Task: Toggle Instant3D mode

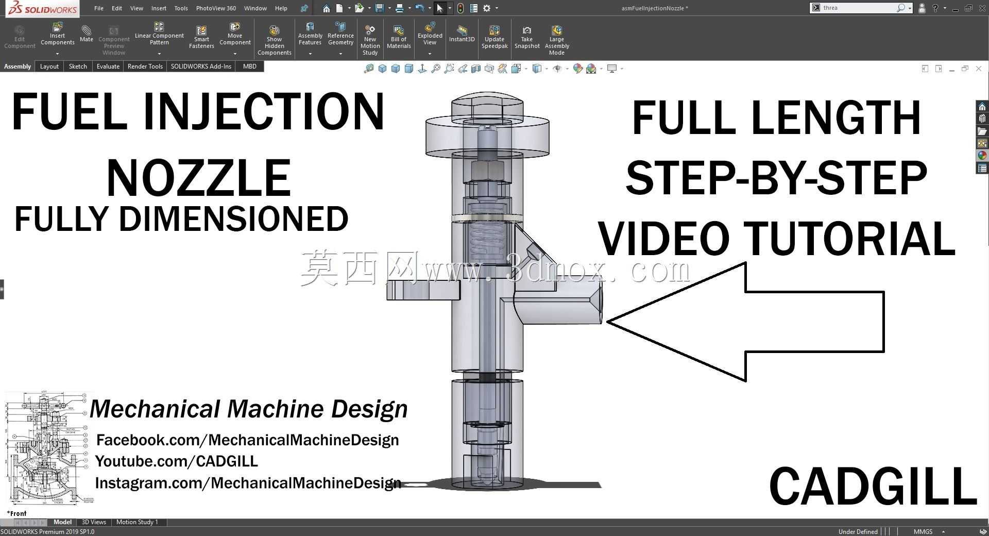Action: [x=462, y=34]
